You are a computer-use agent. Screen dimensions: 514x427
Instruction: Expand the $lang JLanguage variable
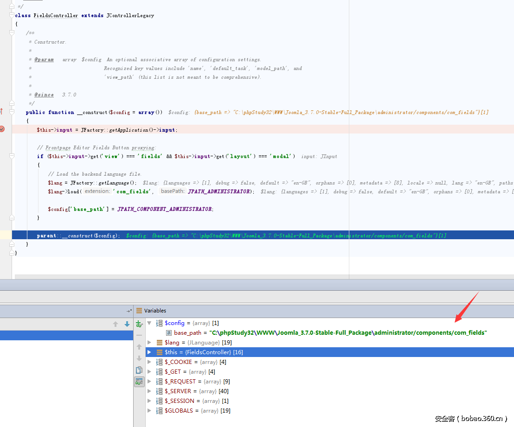point(149,343)
